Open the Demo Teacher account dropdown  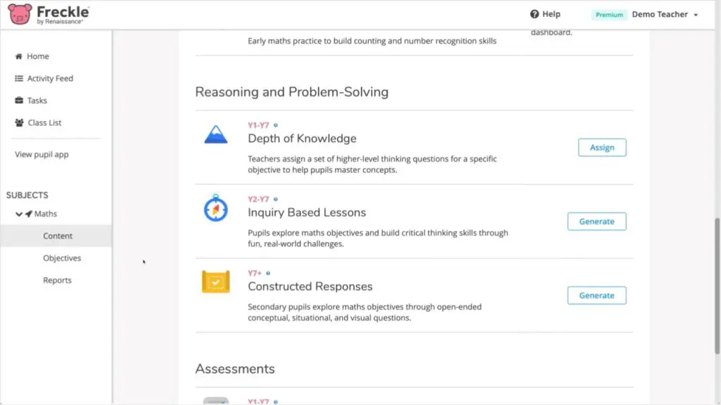click(x=665, y=14)
